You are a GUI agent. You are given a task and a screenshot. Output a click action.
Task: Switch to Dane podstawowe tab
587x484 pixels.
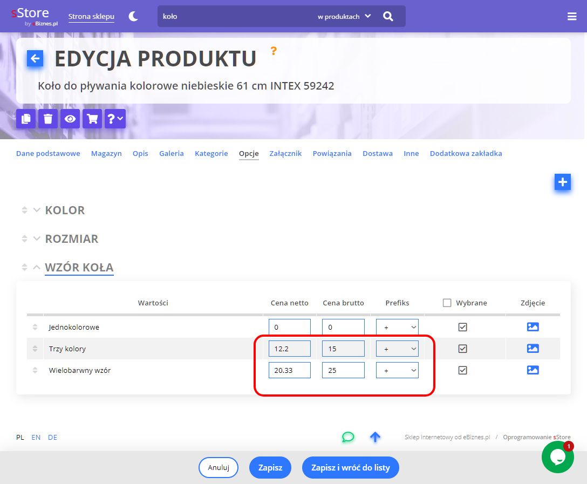pos(48,153)
